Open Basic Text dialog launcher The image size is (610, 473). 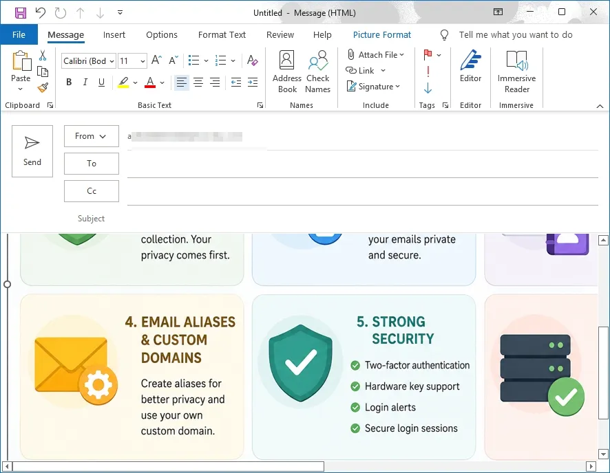[x=260, y=105]
